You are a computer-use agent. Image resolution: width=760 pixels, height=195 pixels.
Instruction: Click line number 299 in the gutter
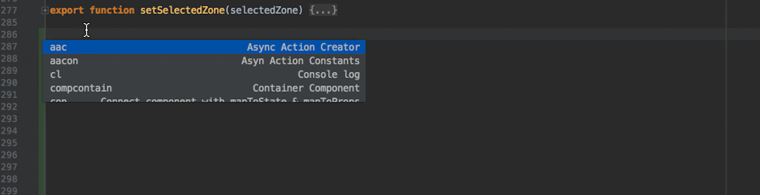(9, 191)
